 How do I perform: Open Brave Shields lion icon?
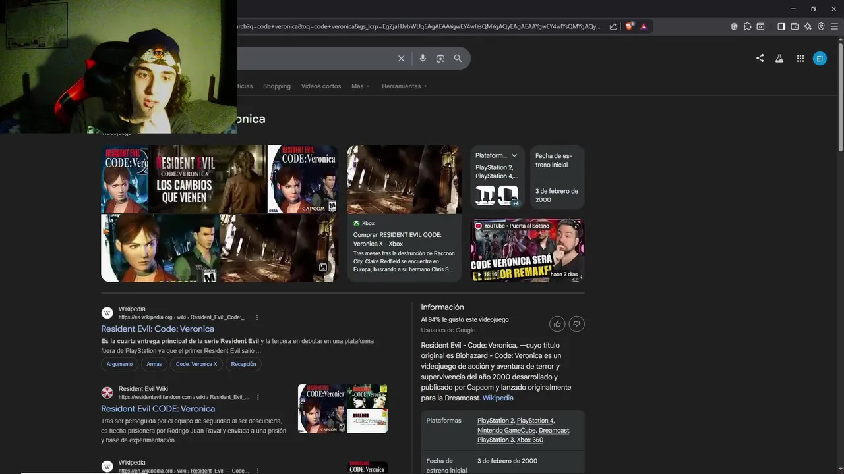(629, 26)
